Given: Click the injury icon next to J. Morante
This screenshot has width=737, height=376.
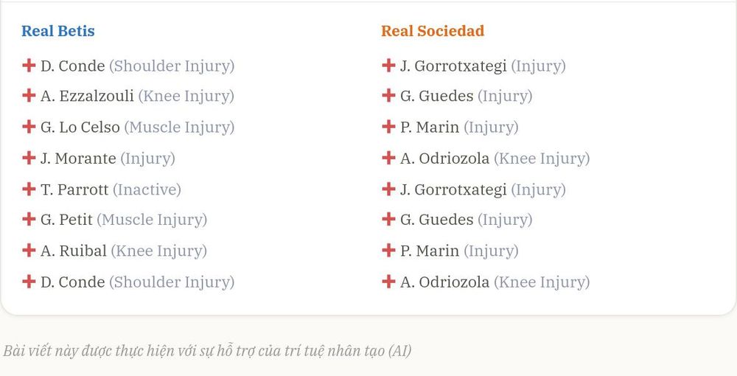Looking at the screenshot, I should pos(29,158).
